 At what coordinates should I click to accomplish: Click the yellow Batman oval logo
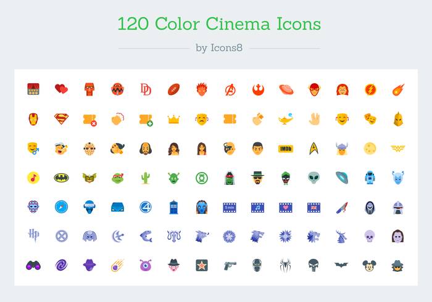point(61,178)
